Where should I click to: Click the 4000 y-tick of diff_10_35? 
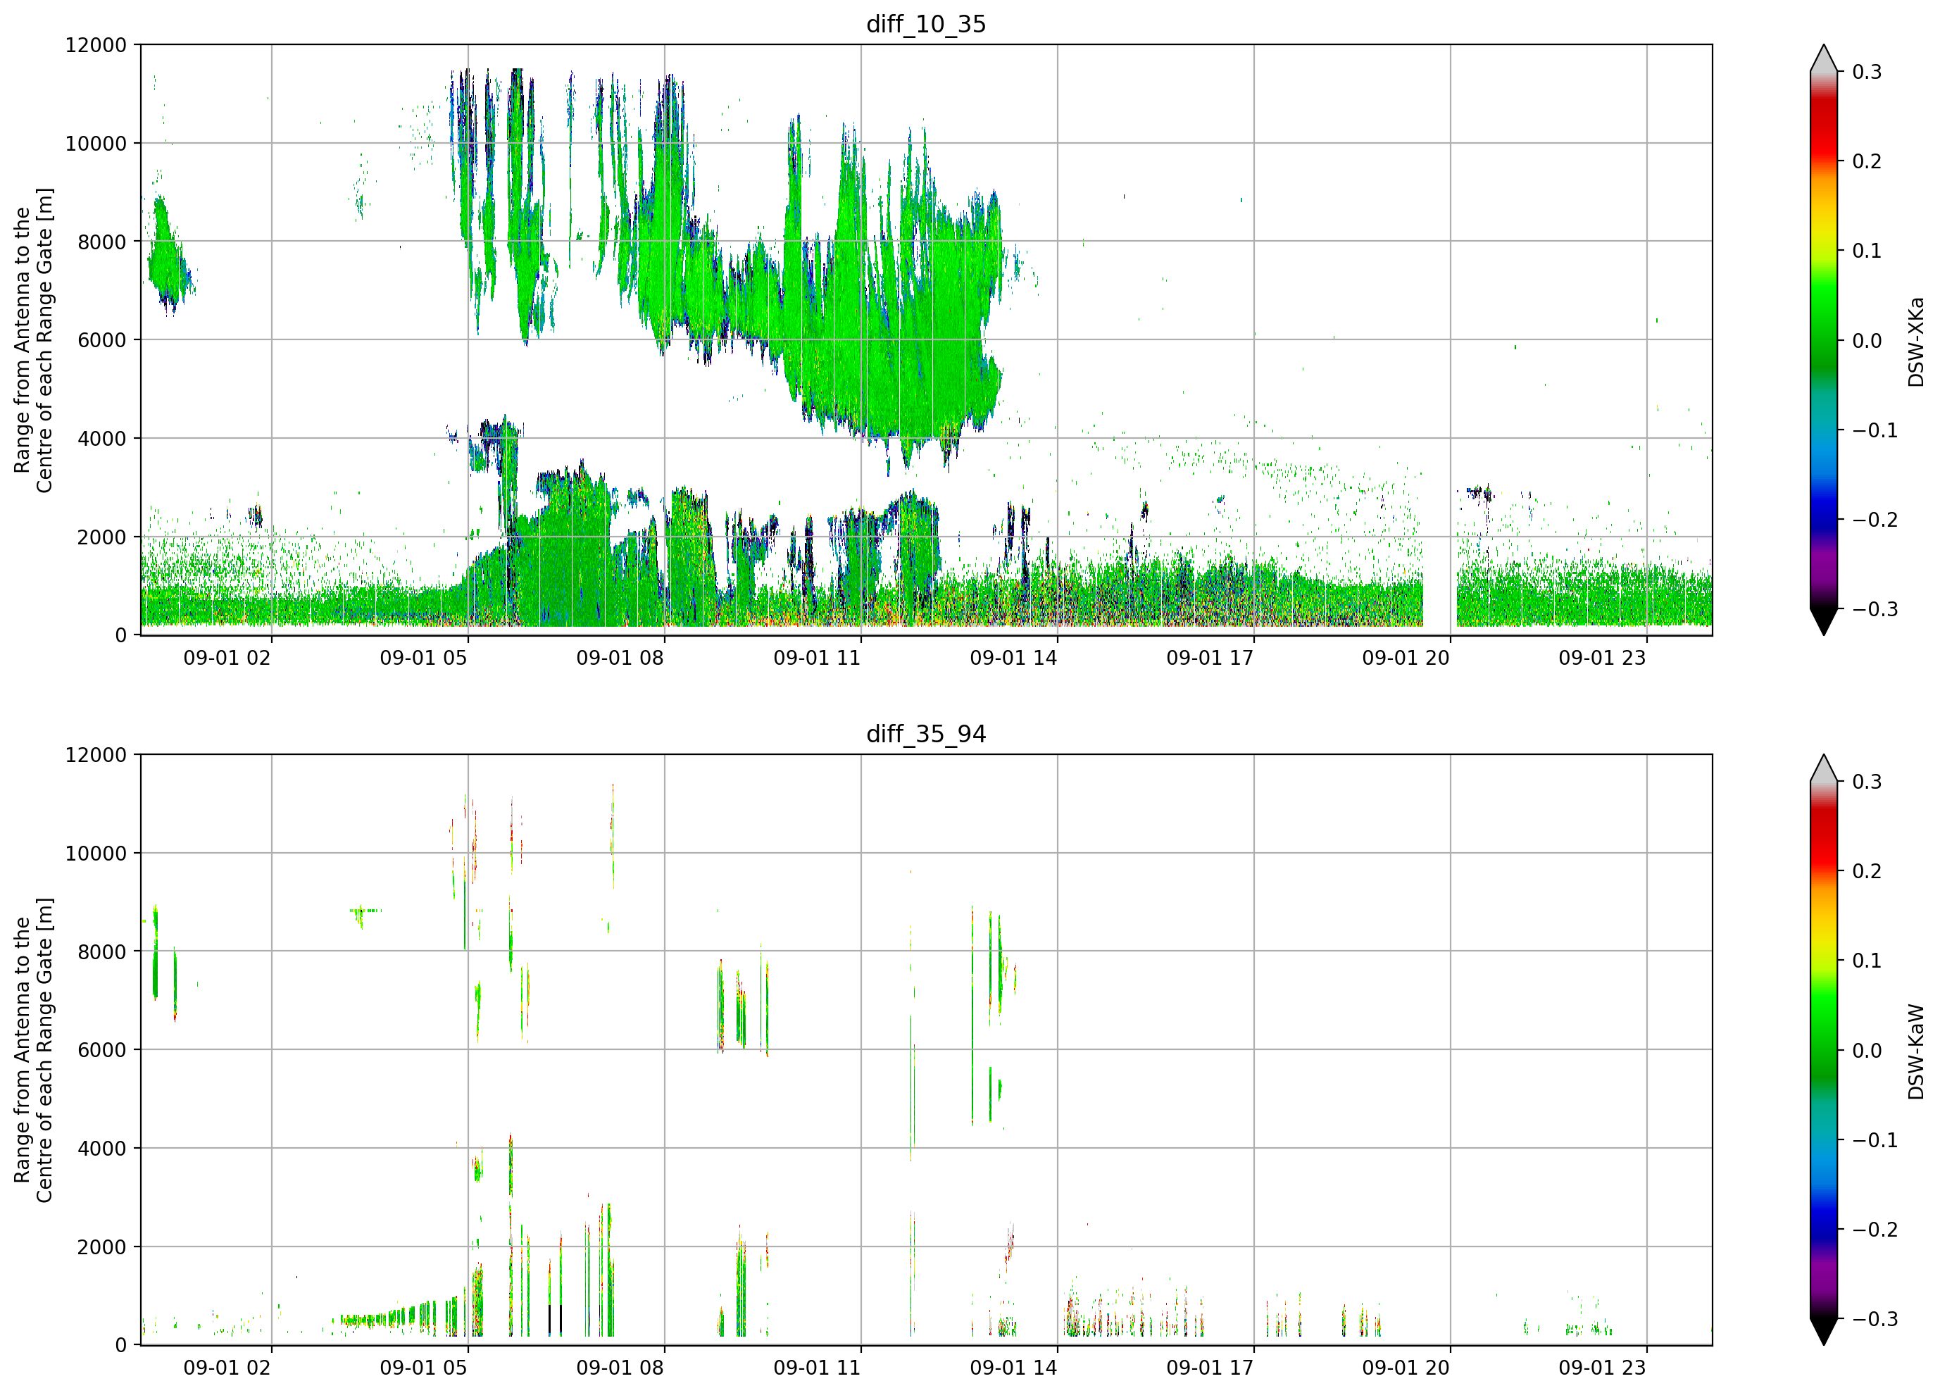[x=102, y=439]
